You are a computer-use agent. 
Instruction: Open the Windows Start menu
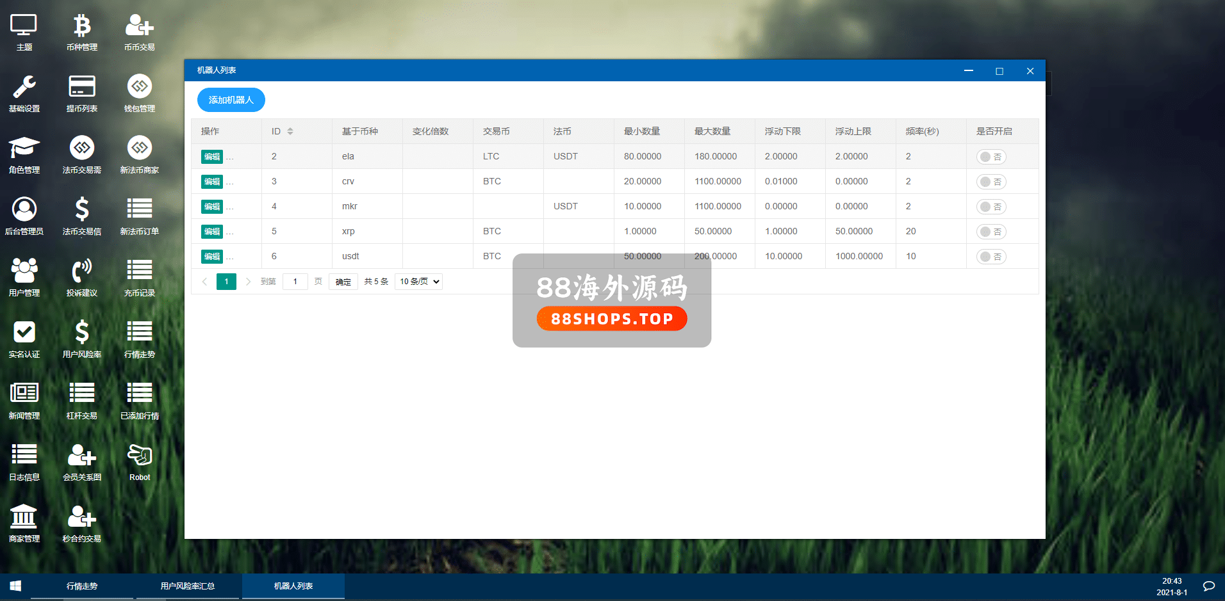point(15,586)
